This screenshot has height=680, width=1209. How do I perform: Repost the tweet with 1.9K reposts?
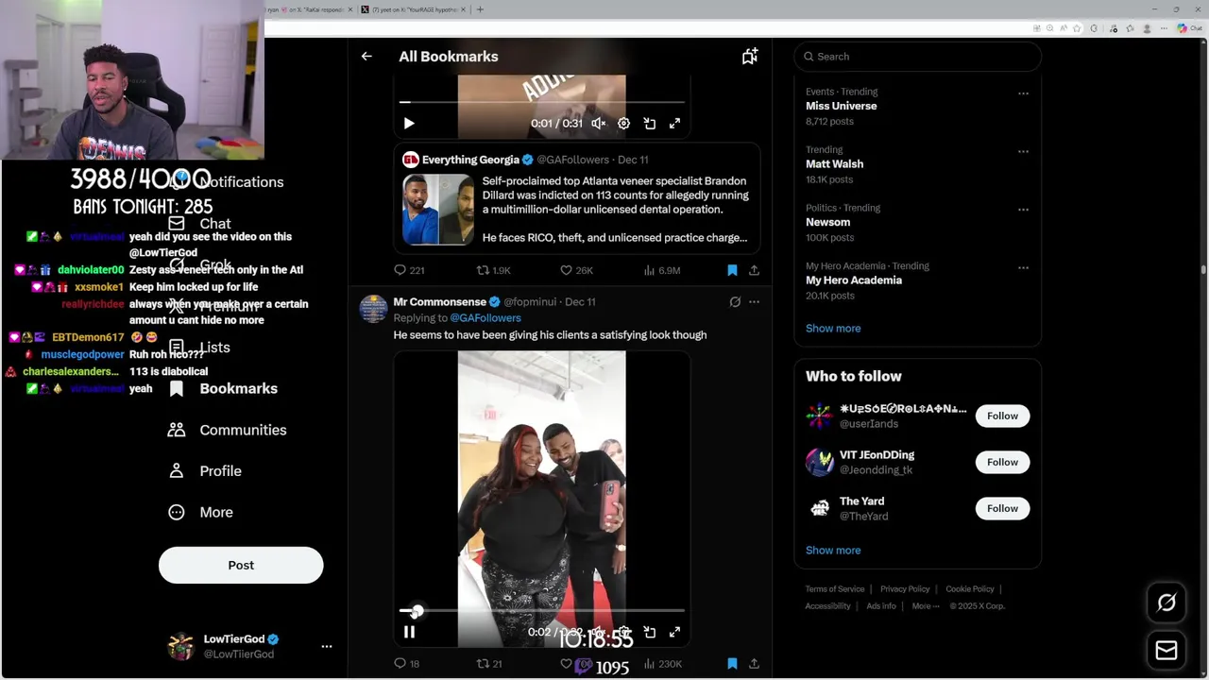coord(493,270)
